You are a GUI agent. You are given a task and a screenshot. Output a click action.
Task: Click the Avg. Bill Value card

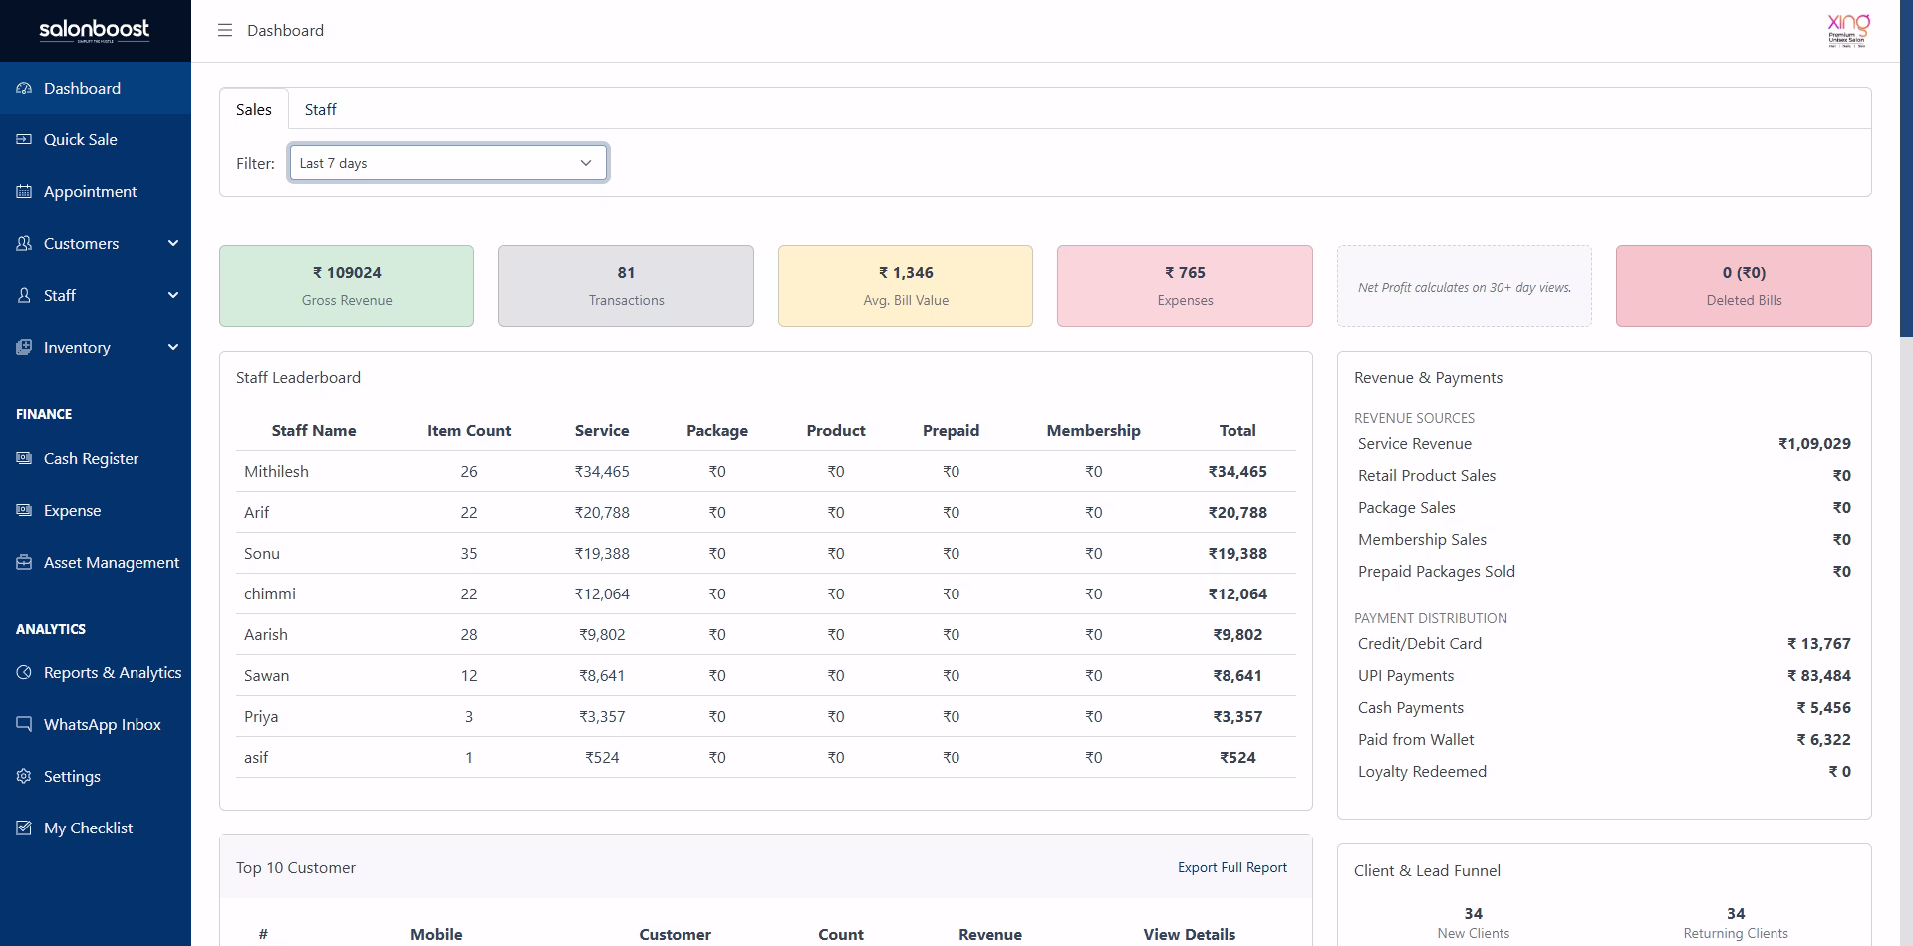coord(906,286)
